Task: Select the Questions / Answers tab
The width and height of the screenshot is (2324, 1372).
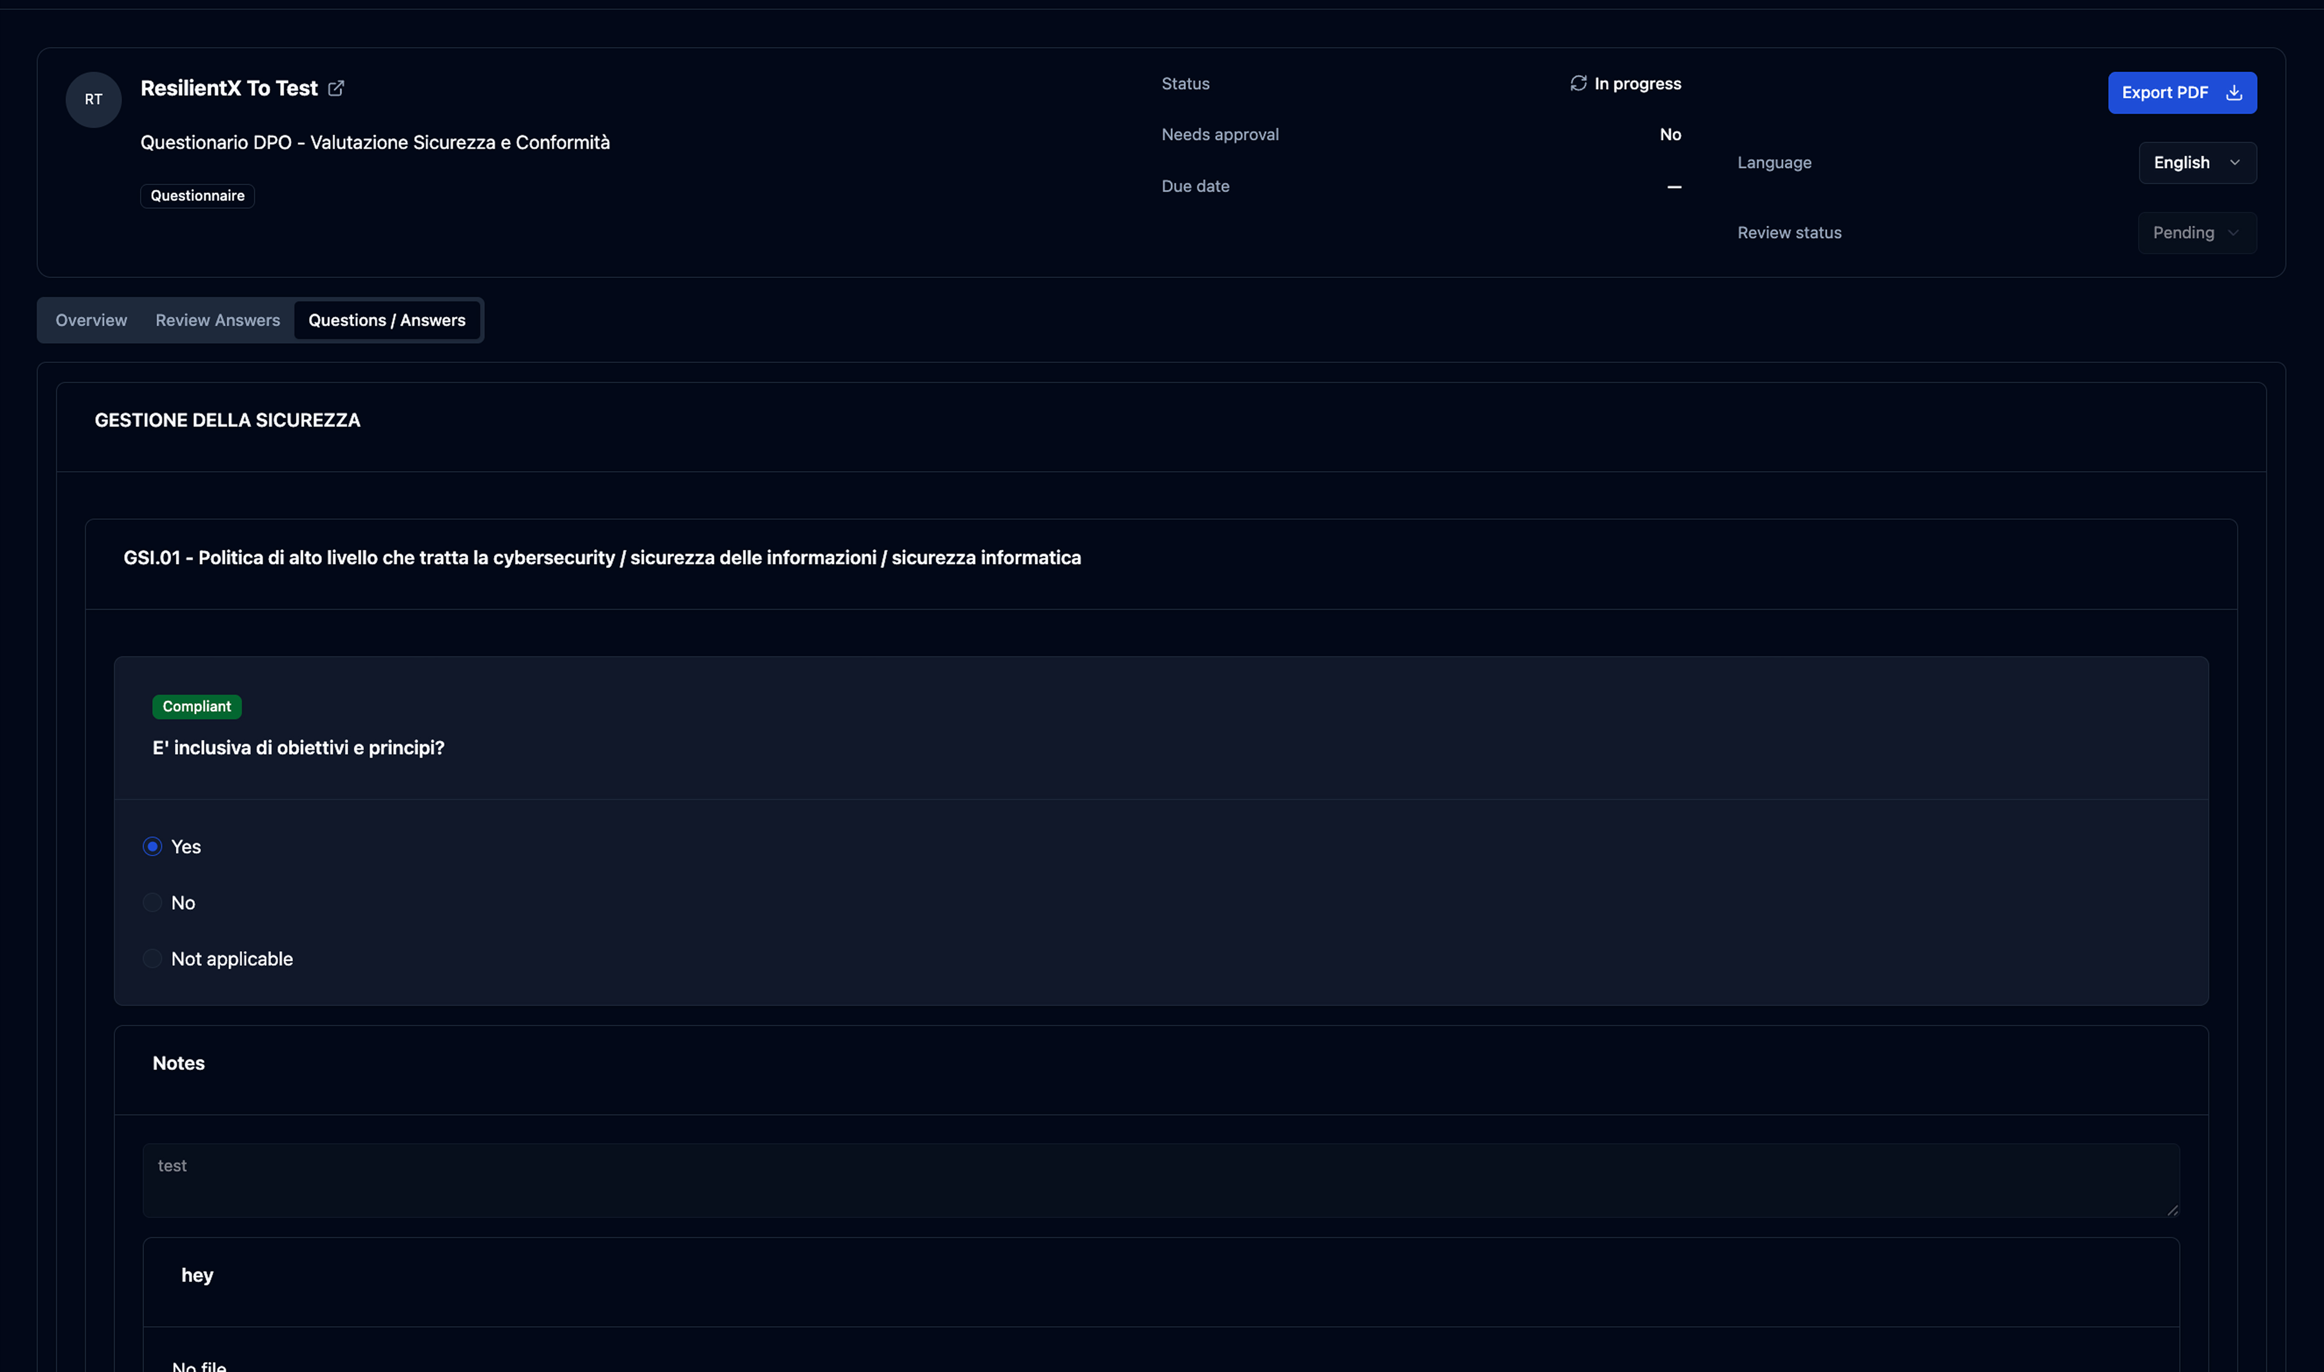Action: point(386,320)
